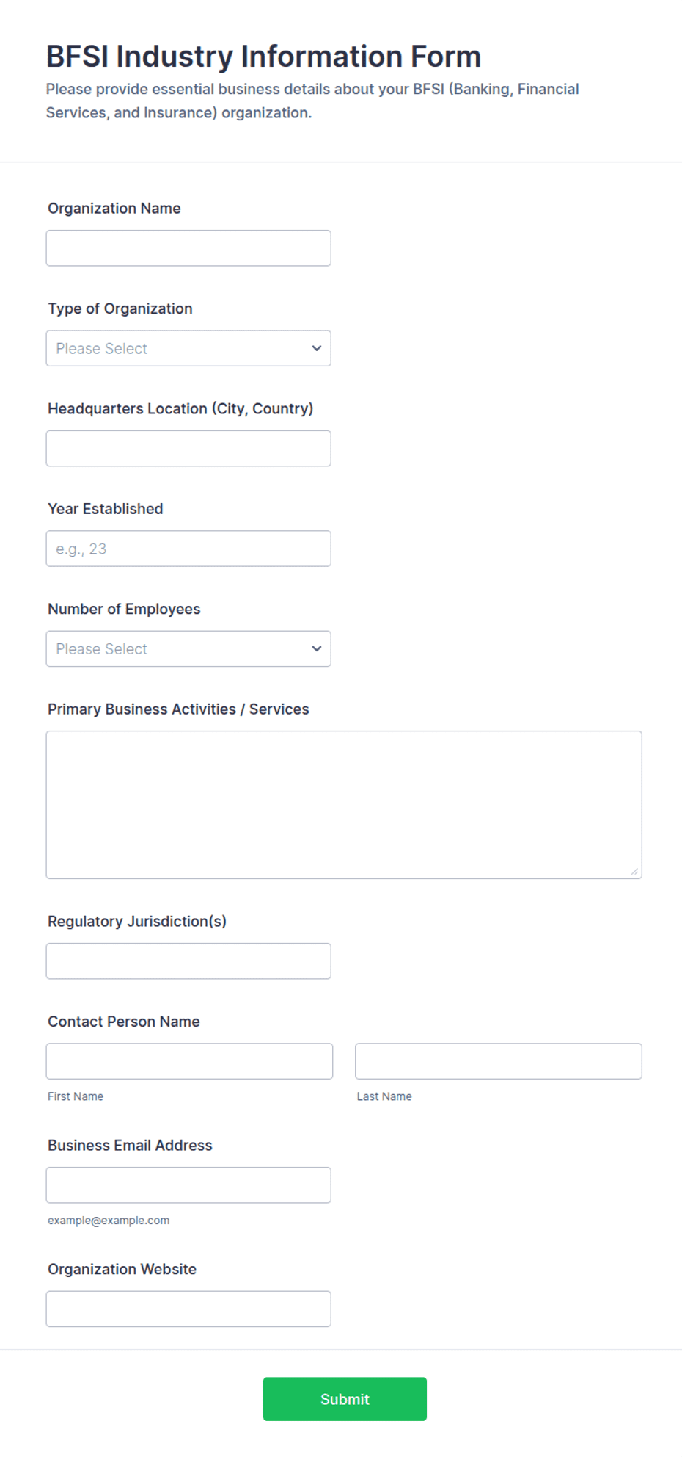Viewport: 682px width, 1457px height.
Task: Select the Year Established field
Action: coord(188,549)
